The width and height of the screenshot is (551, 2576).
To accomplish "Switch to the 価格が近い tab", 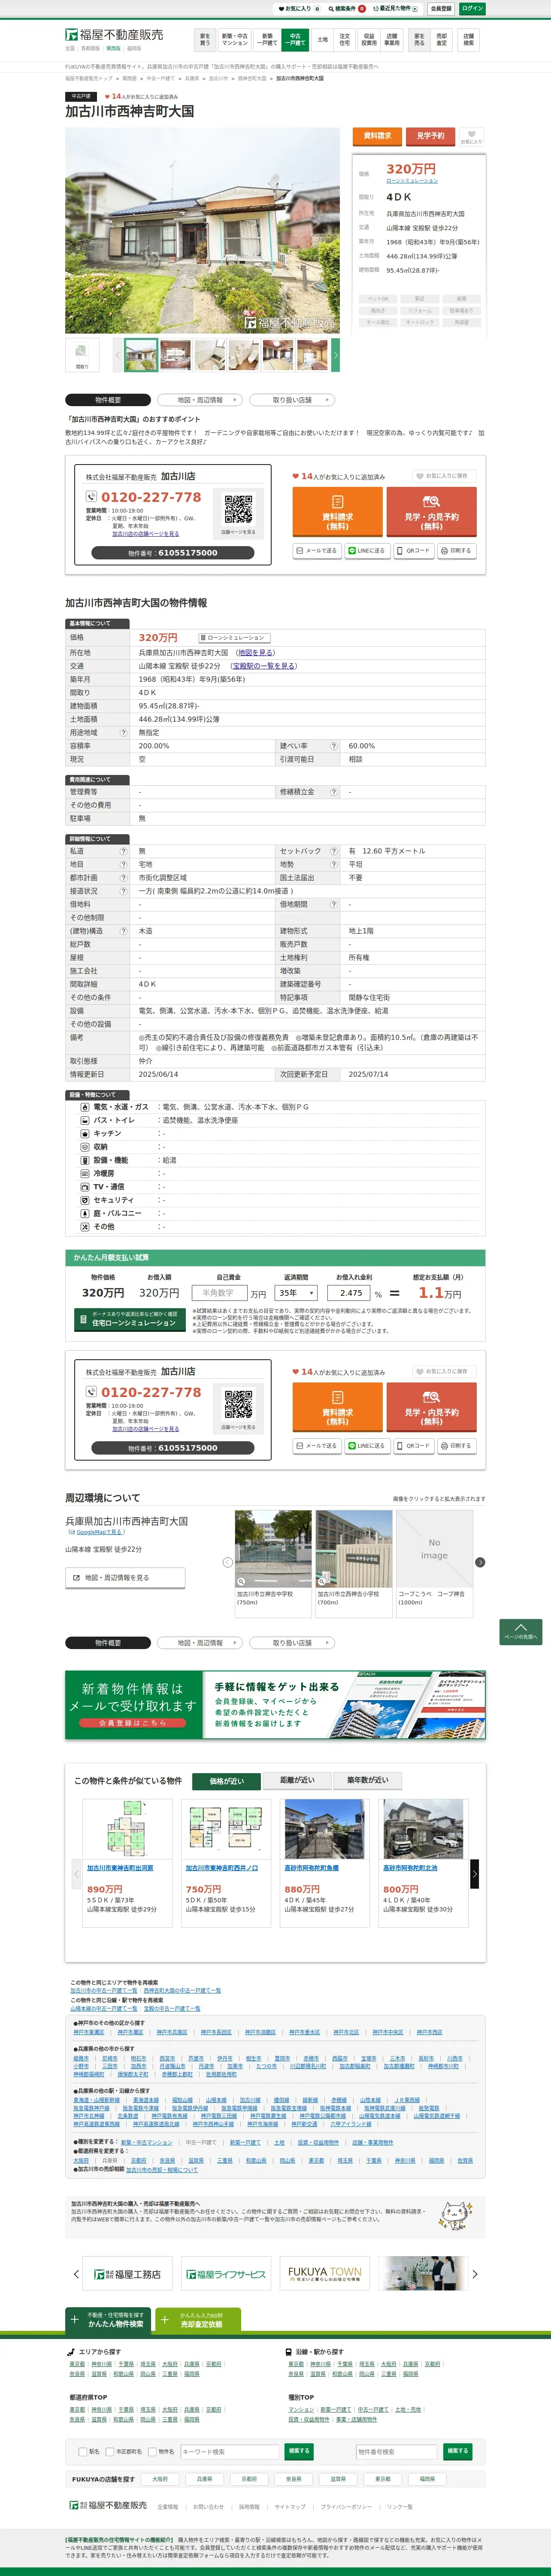I will (226, 1781).
